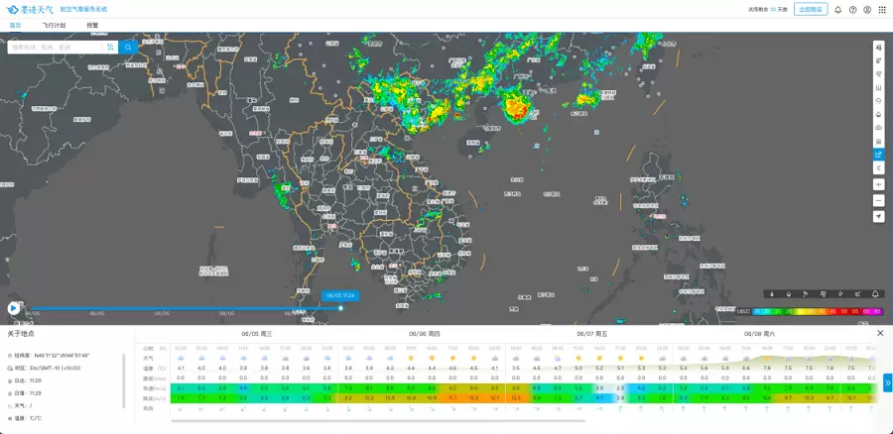Zoom in on the map
Screen dimensions: 893x434
pyautogui.click(x=878, y=185)
